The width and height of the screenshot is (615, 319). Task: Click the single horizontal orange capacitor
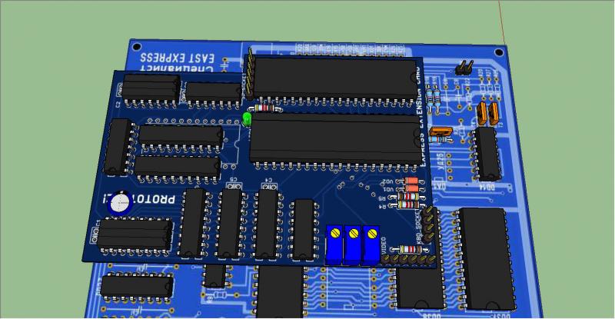(441, 133)
